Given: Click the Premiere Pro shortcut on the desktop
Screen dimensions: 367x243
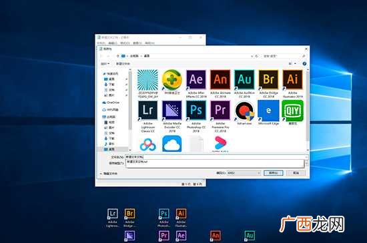Looking at the screenshot, I should pyautogui.click(x=164, y=236).
